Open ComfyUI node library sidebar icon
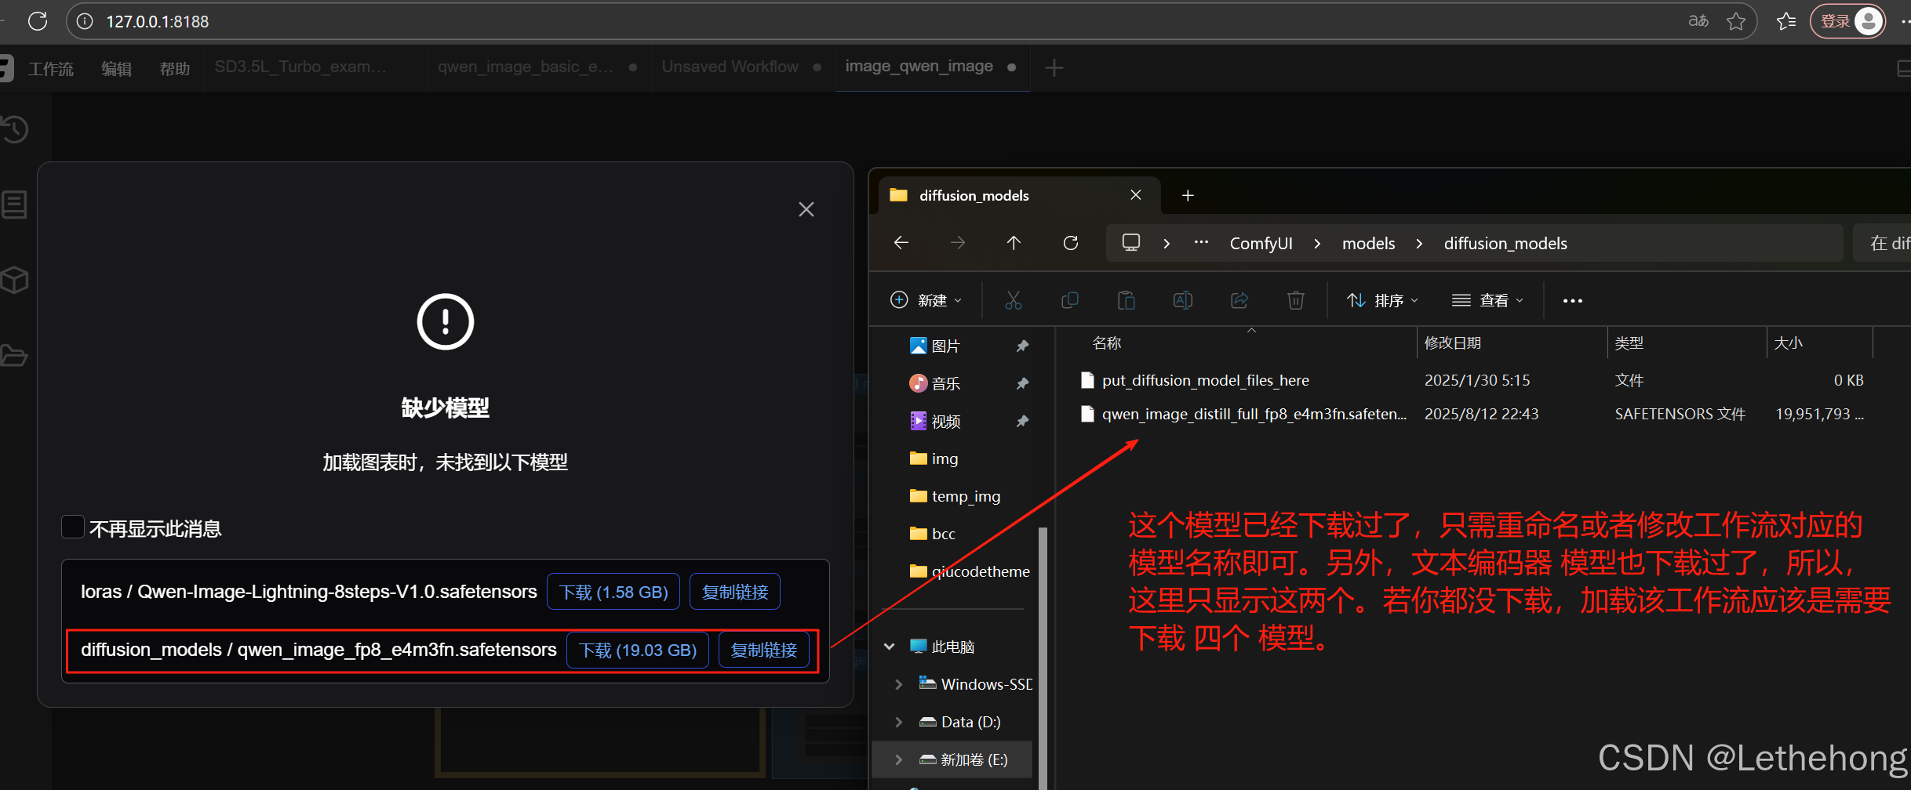The width and height of the screenshot is (1911, 790). (x=14, y=205)
